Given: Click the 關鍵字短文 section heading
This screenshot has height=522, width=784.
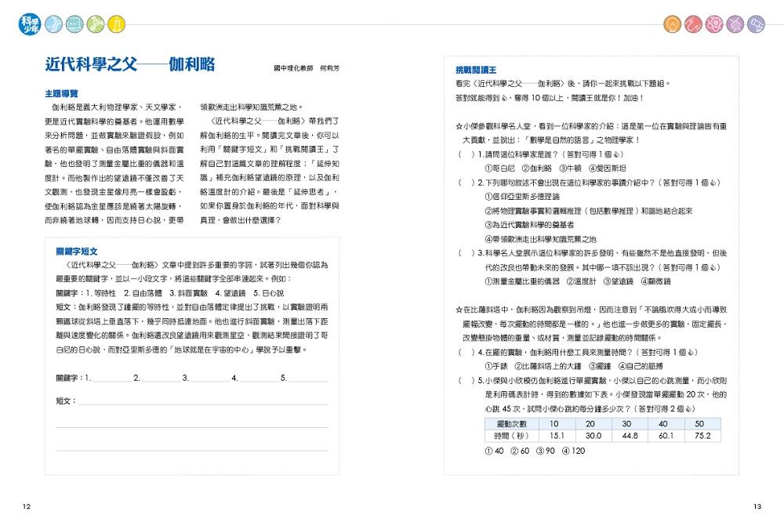Looking at the screenshot, I should [77, 252].
